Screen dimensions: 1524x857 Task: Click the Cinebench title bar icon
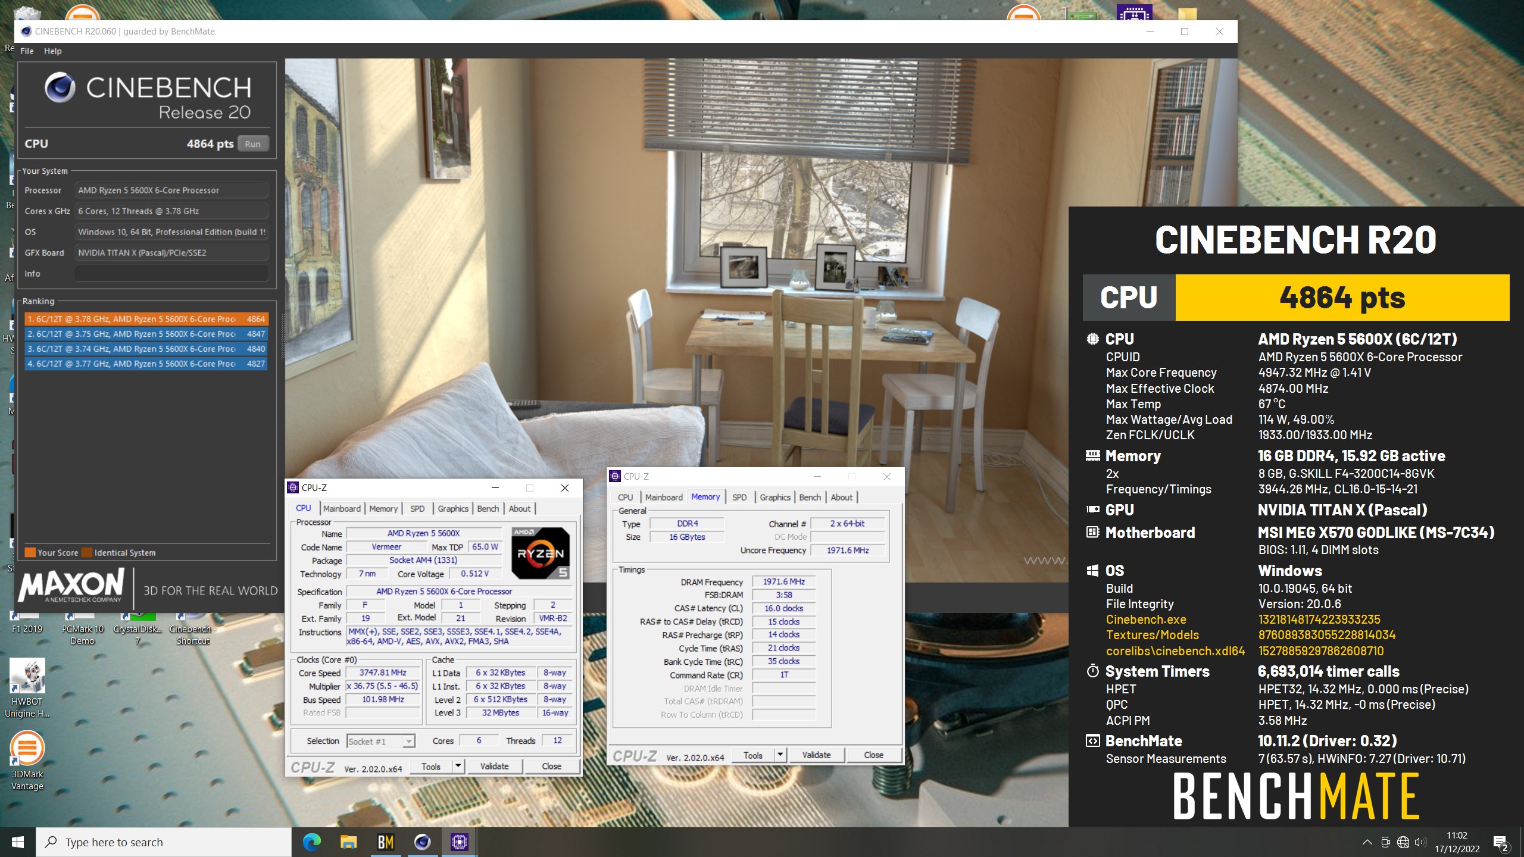pyautogui.click(x=26, y=32)
